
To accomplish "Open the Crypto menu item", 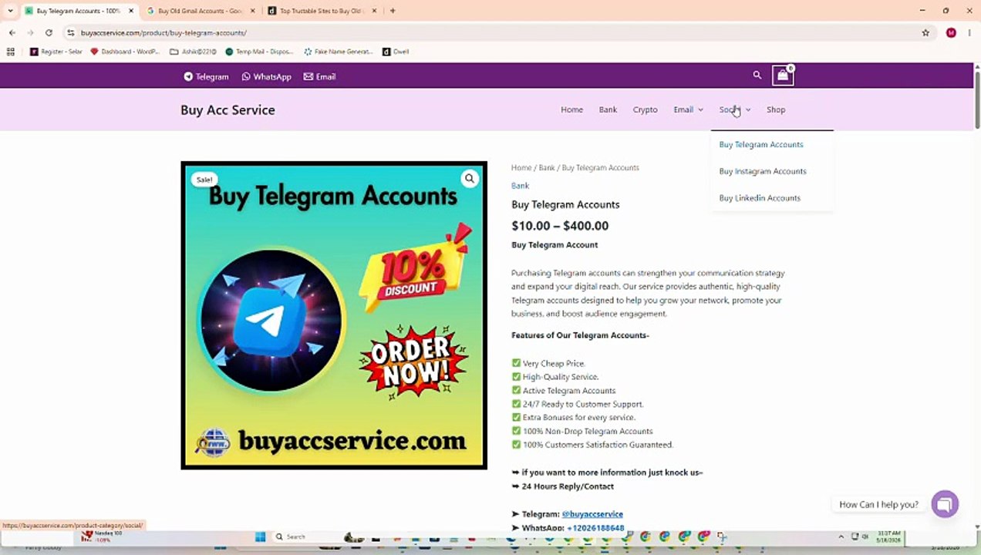I will (x=645, y=109).
